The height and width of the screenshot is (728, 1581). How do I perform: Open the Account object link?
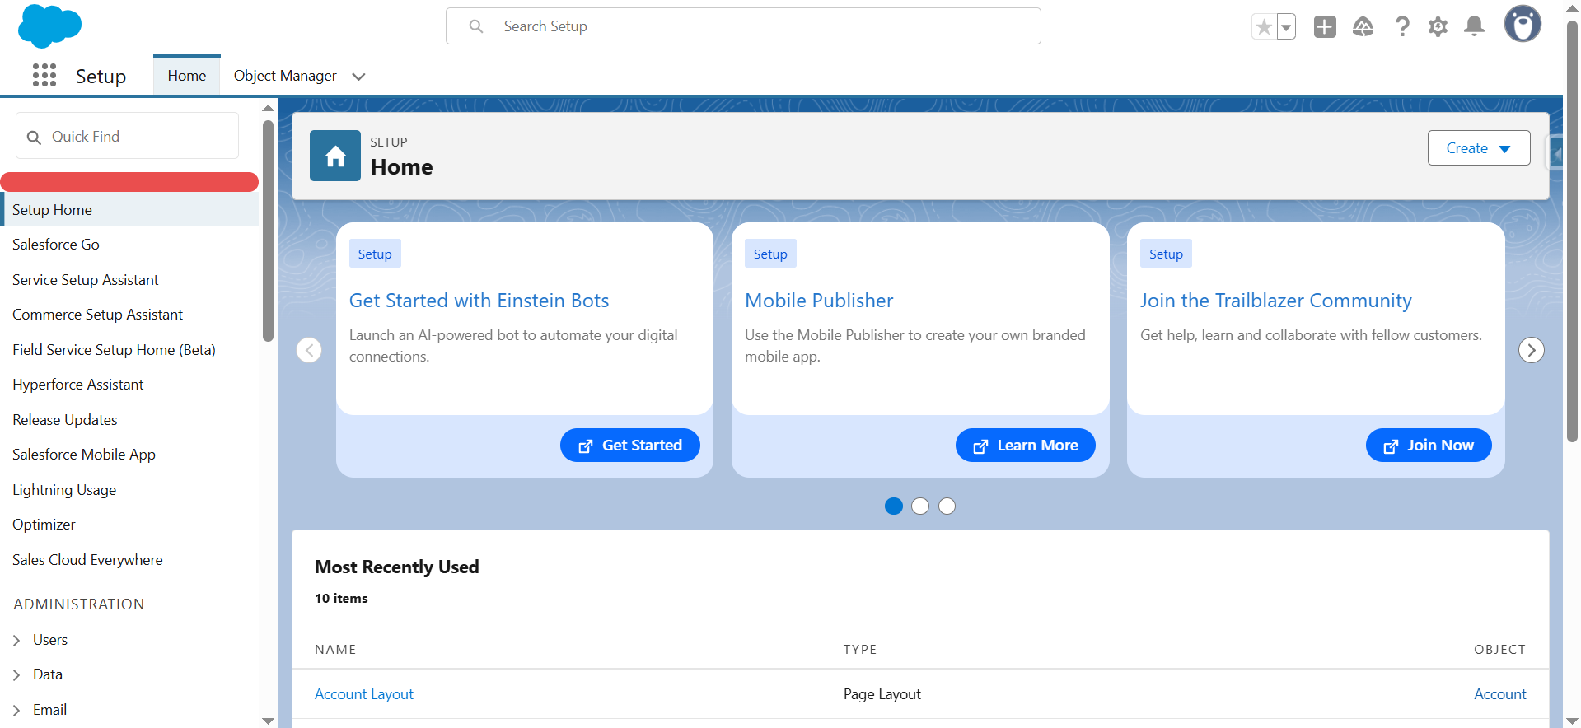point(1499,694)
